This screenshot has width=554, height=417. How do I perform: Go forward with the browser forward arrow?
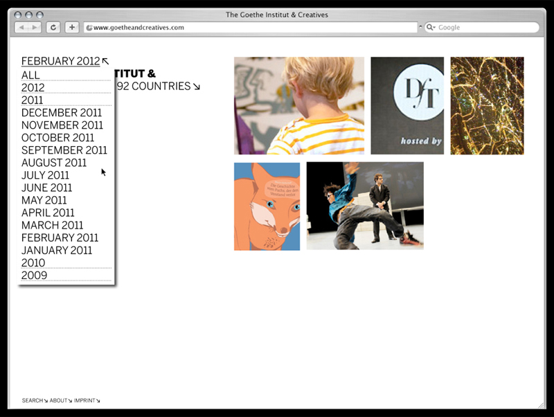coord(35,27)
